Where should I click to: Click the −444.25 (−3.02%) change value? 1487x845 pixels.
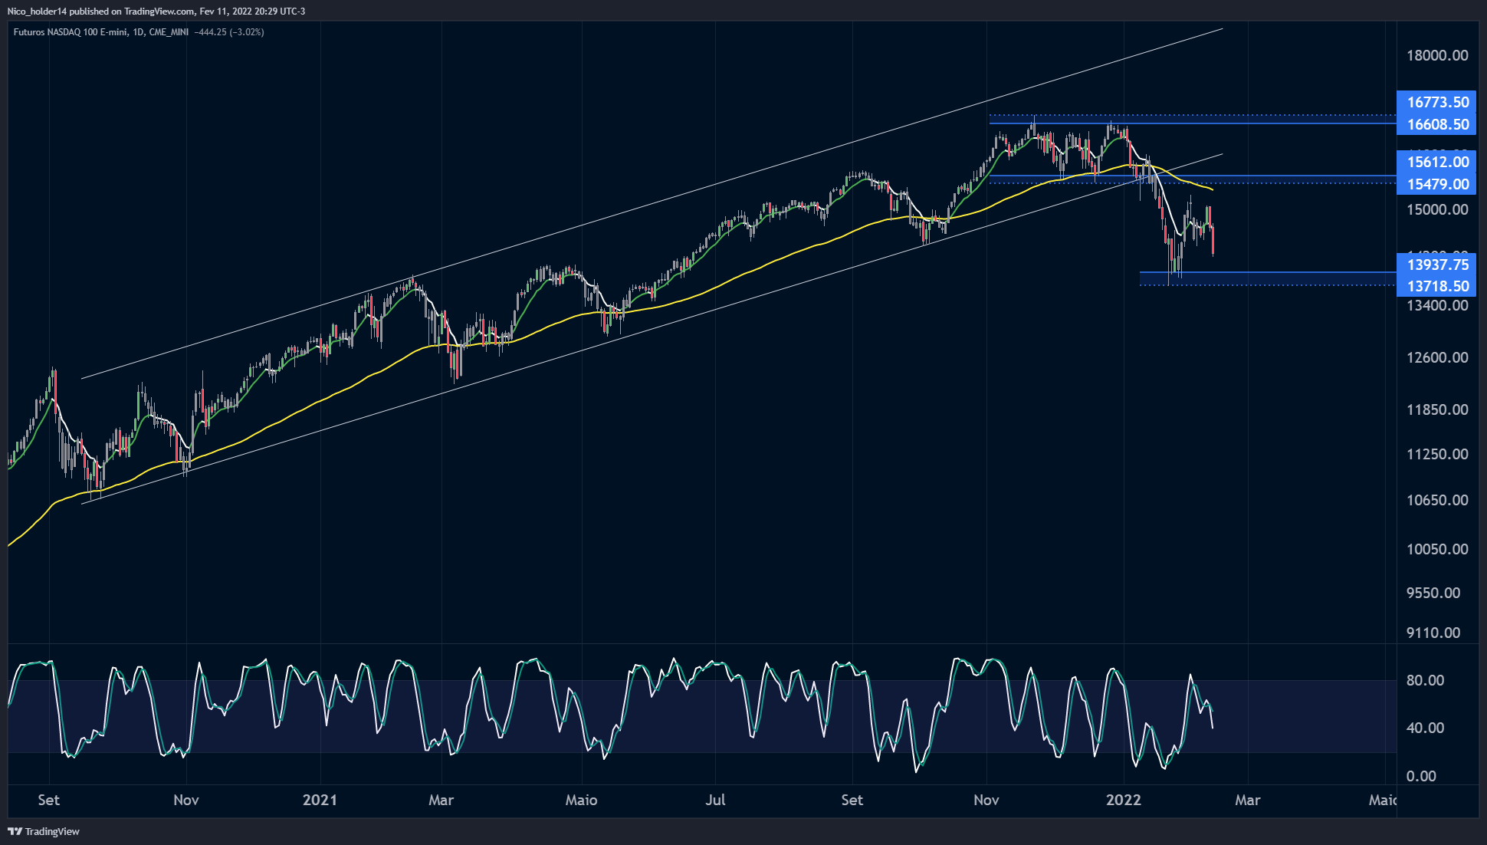click(229, 32)
